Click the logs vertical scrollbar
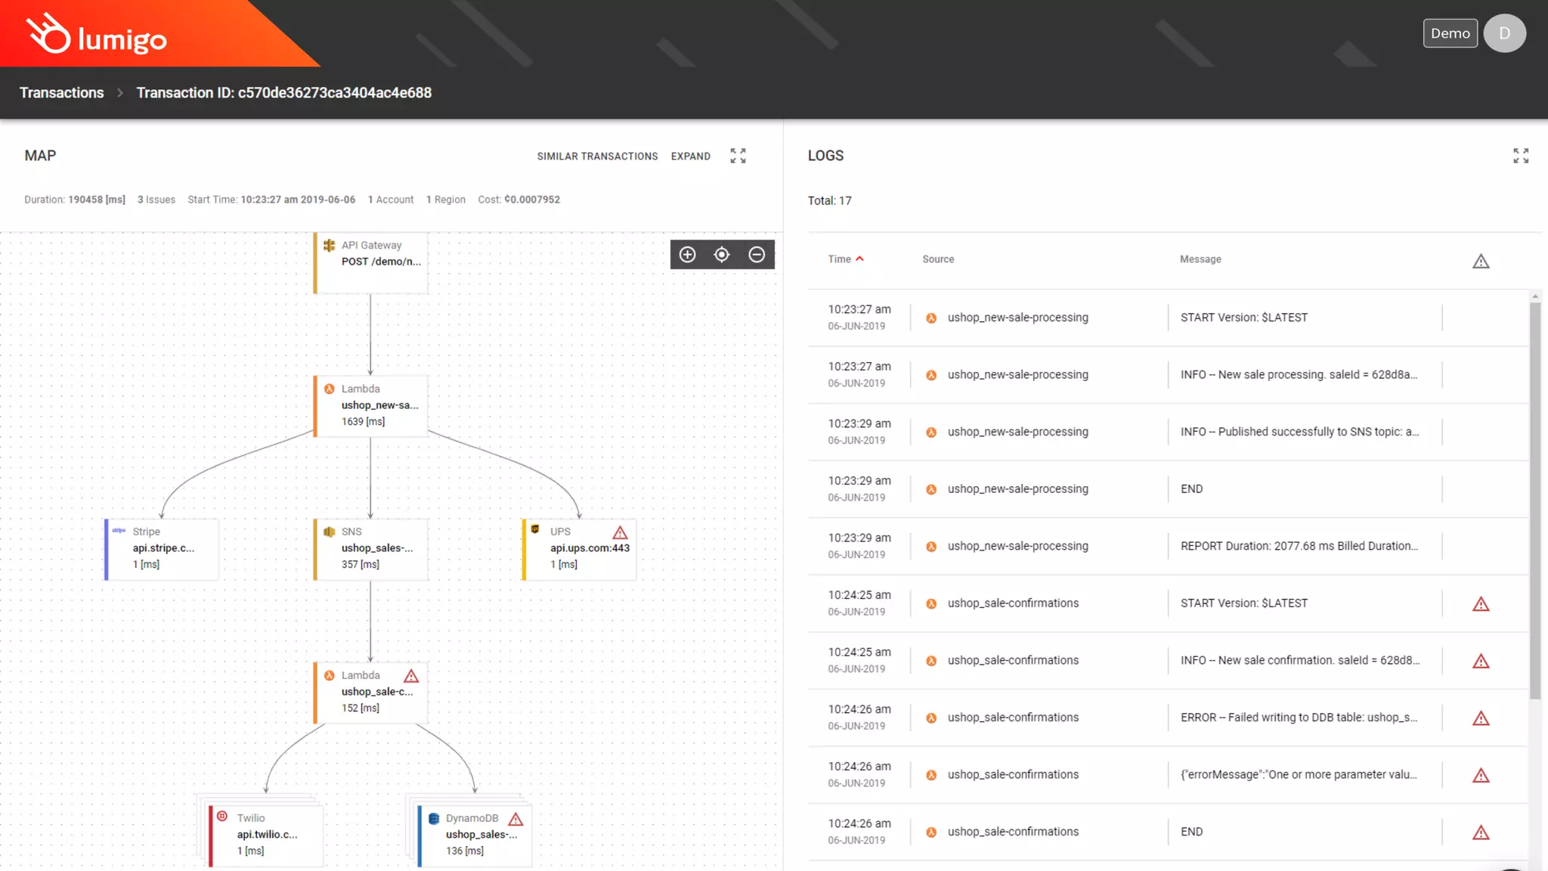Screen dimensions: 1548x871 click(x=1534, y=499)
